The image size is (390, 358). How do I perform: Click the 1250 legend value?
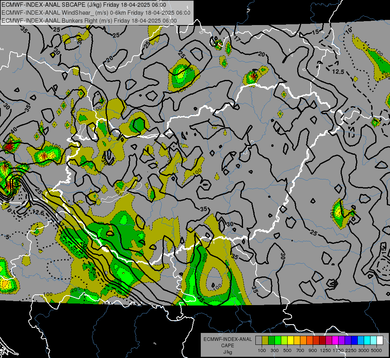pyautogui.click(x=325, y=350)
